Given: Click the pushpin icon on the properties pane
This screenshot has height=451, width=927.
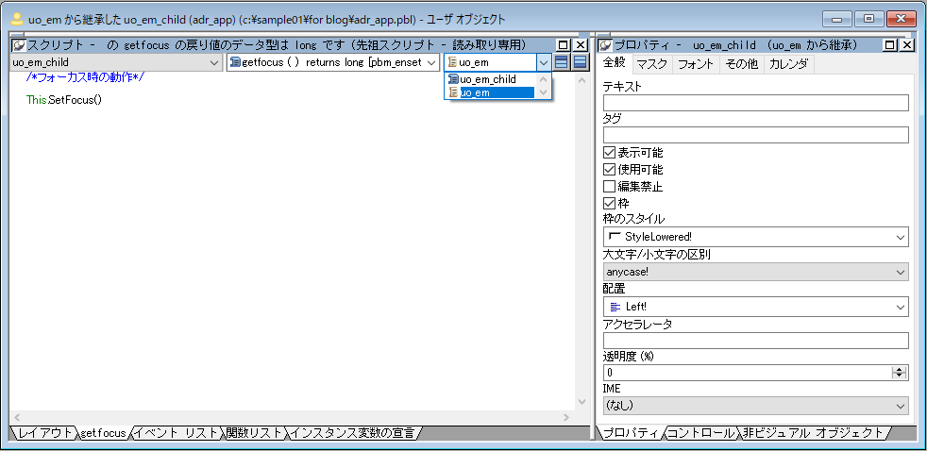Looking at the screenshot, I should tap(606, 44).
